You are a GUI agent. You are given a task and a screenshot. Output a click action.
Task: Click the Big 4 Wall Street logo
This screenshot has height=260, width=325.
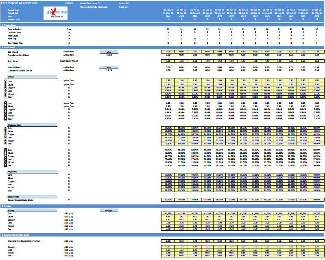point(55,13)
